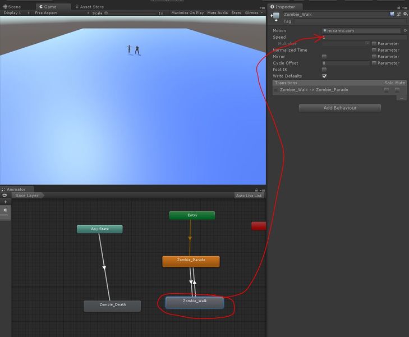409x337 pixels.
Task: Click the Speed value field
Action: pos(364,37)
